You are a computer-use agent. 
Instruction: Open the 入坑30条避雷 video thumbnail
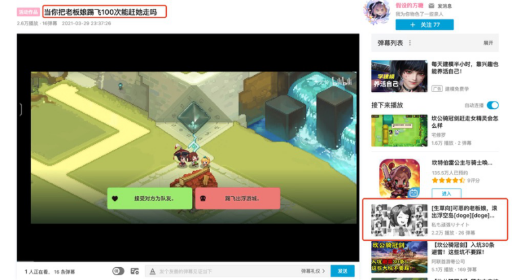pos(399,257)
